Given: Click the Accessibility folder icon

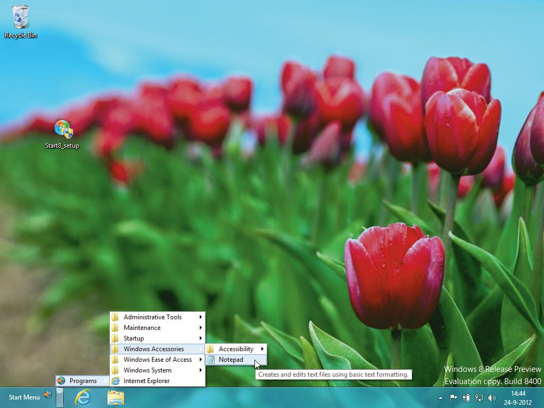Looking at the screenshot, I should (x=210, y=349).
